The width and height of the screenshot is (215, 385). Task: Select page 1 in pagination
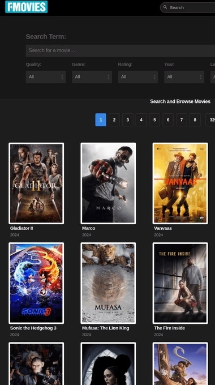click(101, 120)
